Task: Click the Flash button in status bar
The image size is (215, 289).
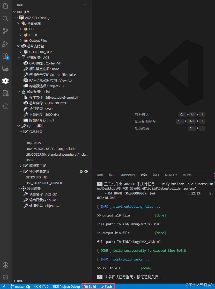Action: click(x=106, y=286)
